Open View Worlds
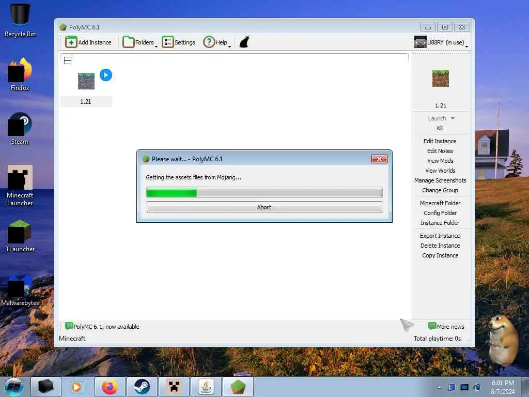The height and width of the screenshot is (397, 529). (440, 171)
